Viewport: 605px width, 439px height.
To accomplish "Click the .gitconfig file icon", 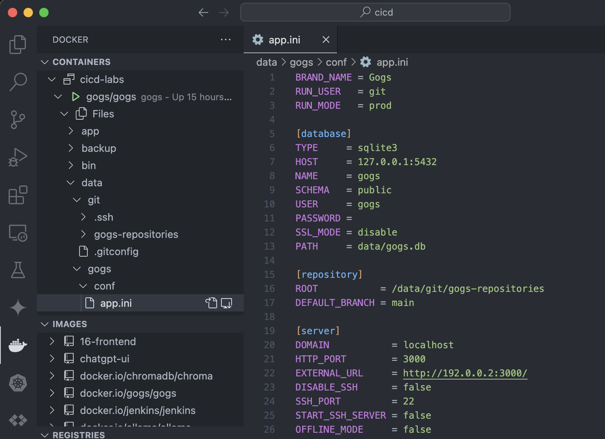I will pyautogui.click(x=83, y=251).
